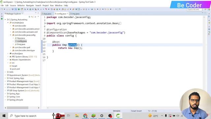Open the Window menu

[59, 5]
